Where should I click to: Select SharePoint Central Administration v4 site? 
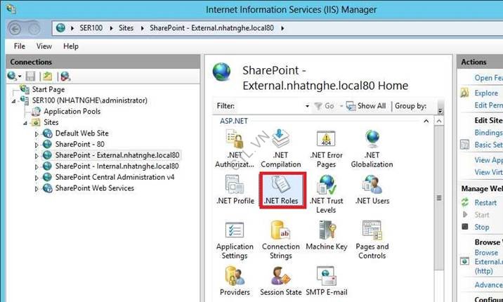[115, 177]
